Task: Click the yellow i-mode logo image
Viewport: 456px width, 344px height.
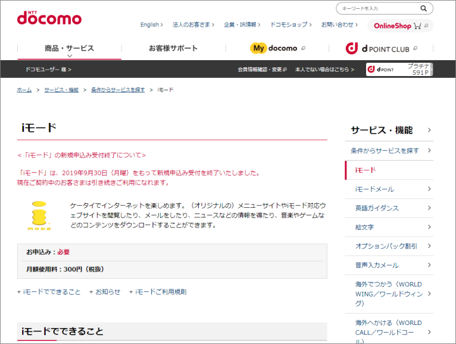Action: click(37, 215)
